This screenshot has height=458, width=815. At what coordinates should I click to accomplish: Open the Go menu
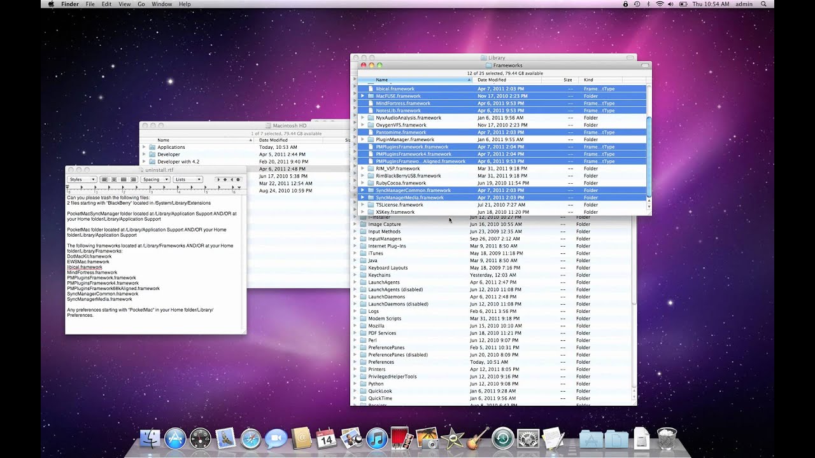click(x=141, y=4)
